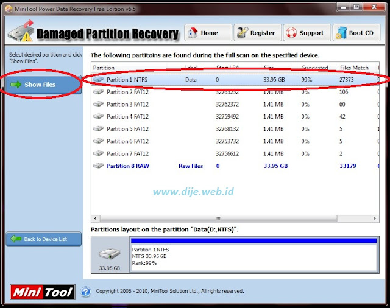Click the blue Partition 1 NTFS layout bar
The width and height of the screenshot is (390, 308).
tap(253, 240)
